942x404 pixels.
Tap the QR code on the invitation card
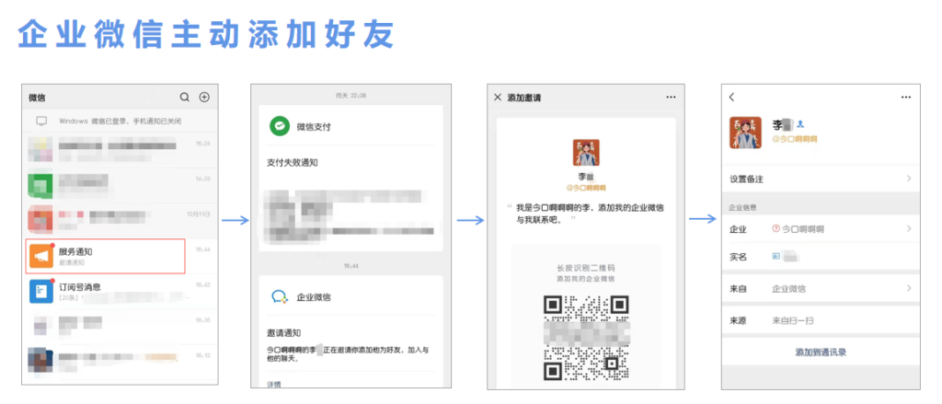pos(586,337)
